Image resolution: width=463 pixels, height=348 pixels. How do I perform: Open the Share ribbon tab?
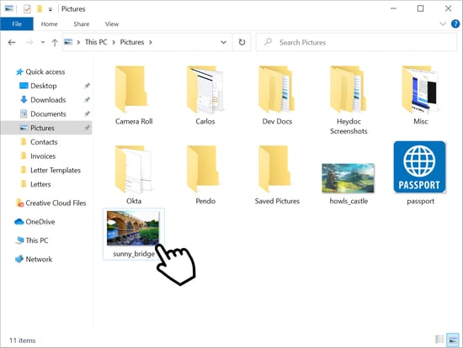point(81,24)
